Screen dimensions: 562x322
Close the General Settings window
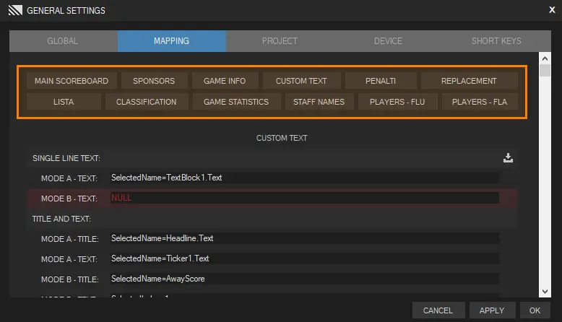click(x=552, y=10)
